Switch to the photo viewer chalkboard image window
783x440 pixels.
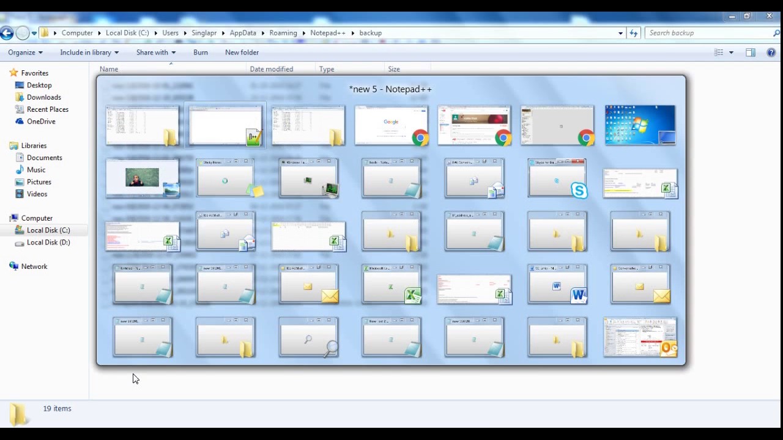143,178
